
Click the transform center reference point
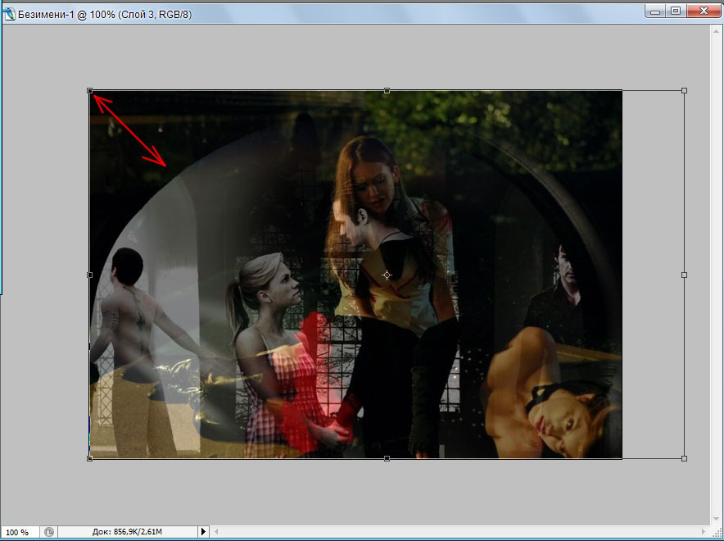click(x=387, y=275)
